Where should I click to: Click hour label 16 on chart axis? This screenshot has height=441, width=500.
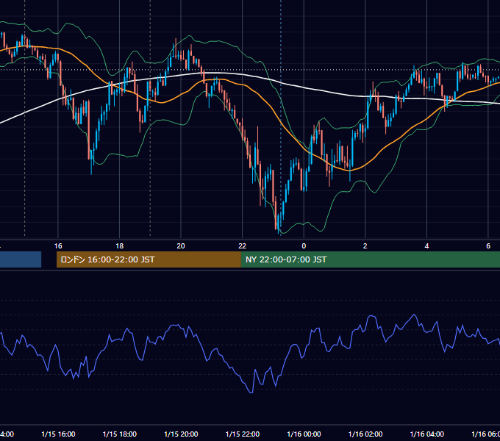click(x=58, y=245)
